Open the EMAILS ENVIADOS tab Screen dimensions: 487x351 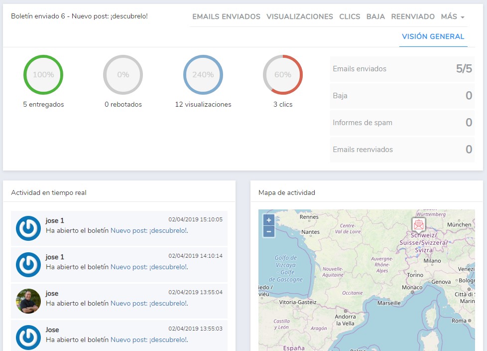pyautogui.click(x=226, y=16)
